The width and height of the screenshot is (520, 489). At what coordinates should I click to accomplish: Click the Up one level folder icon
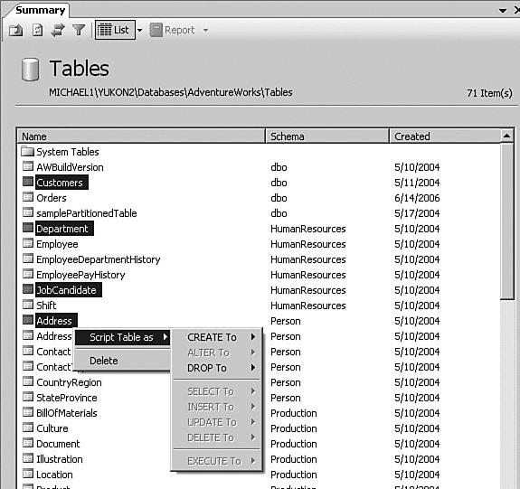click(x=16, y=30)
